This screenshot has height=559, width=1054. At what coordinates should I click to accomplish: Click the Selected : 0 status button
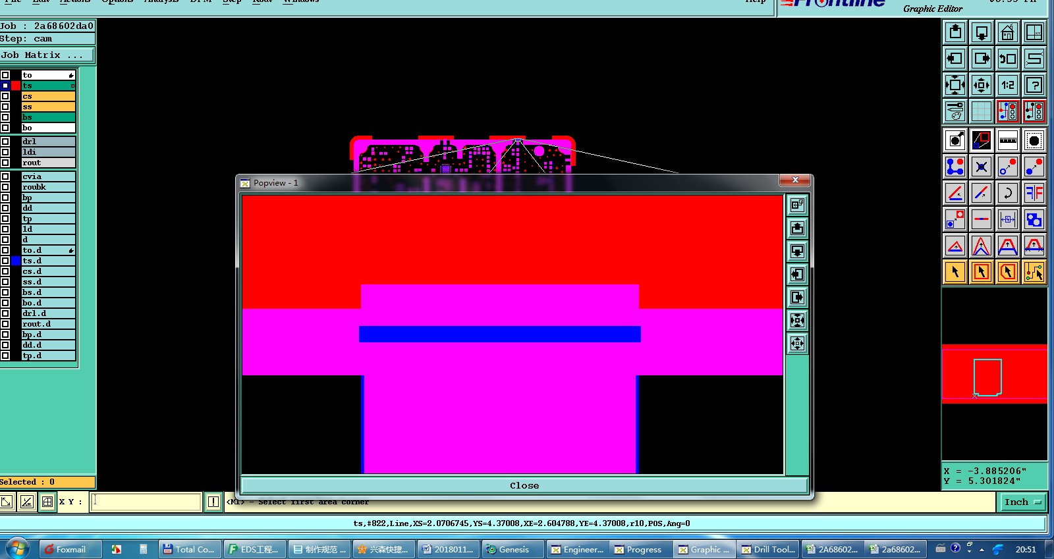click(47, 482)
